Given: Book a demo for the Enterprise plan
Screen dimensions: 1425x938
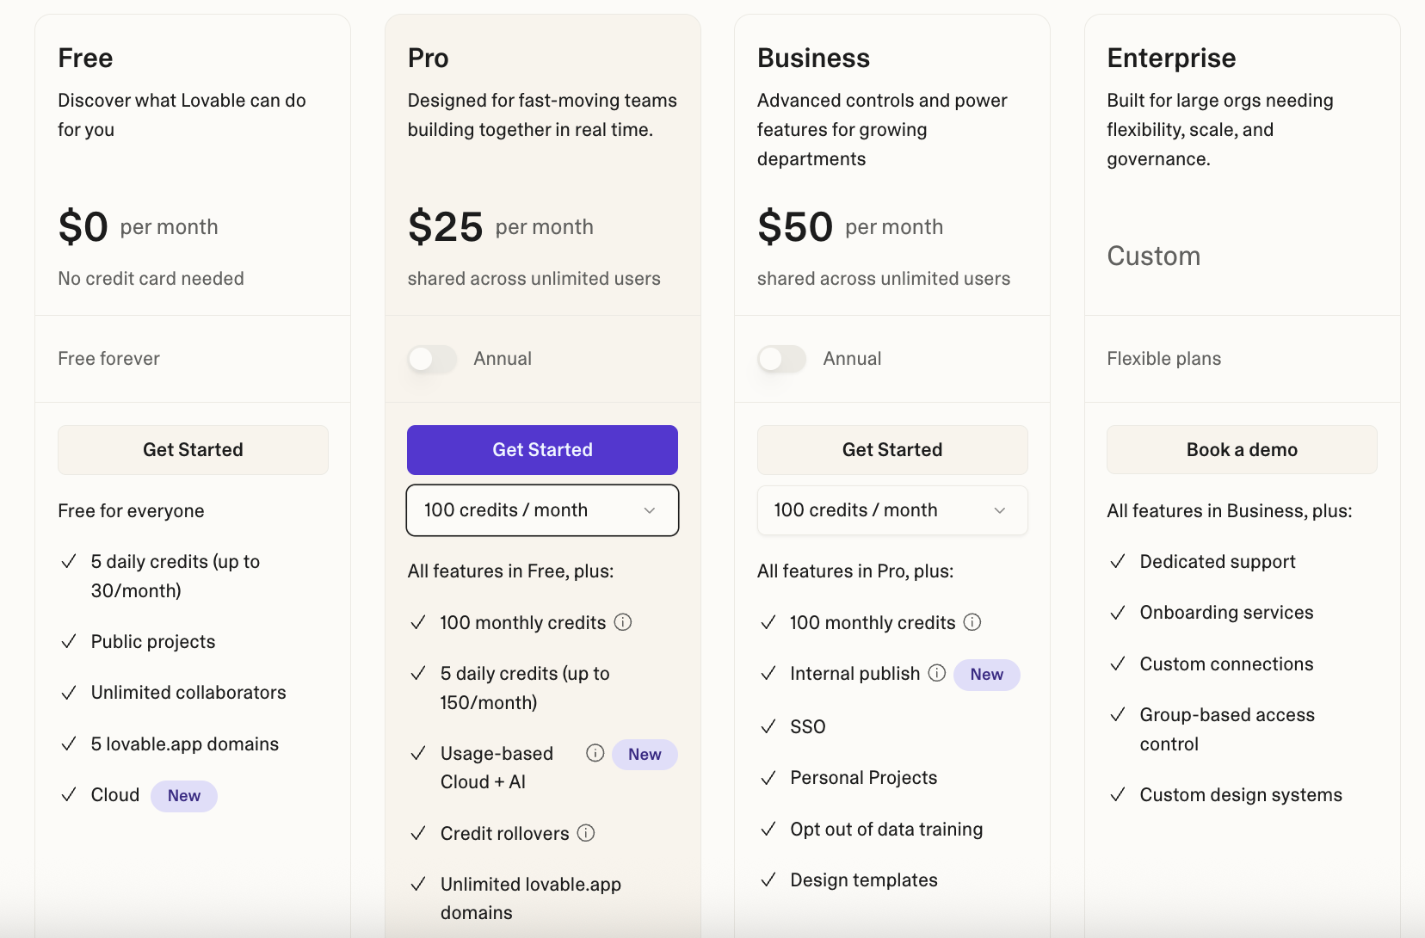Looking at the screenshot, I should tap(1242, 450).
